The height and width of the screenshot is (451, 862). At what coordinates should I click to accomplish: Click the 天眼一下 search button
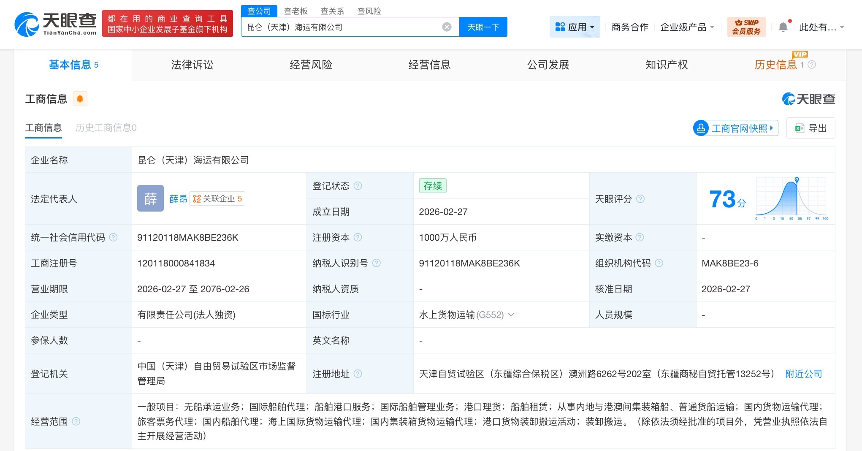click(483, 27)
